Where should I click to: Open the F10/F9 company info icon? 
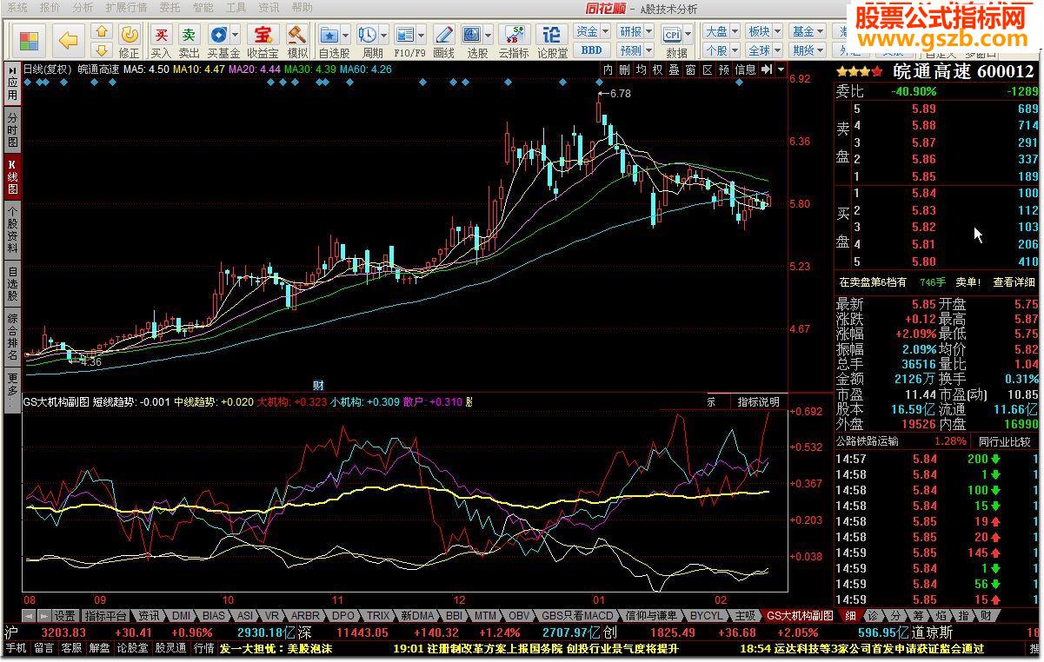coord(404,36)
